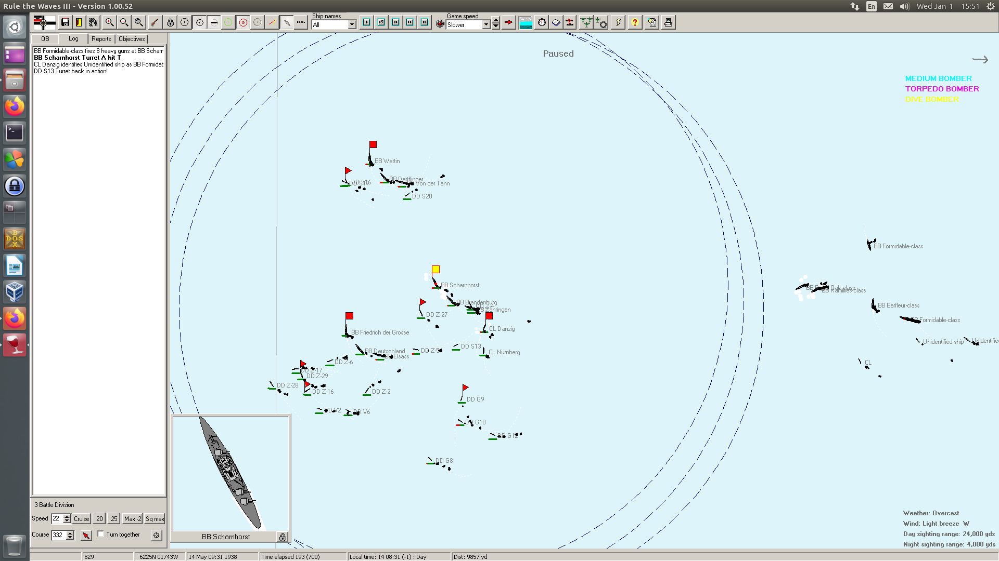Click the padlock lock-view icon in the toolbar
This screenshot has width=999, height=561.
(x=170, y=22)
